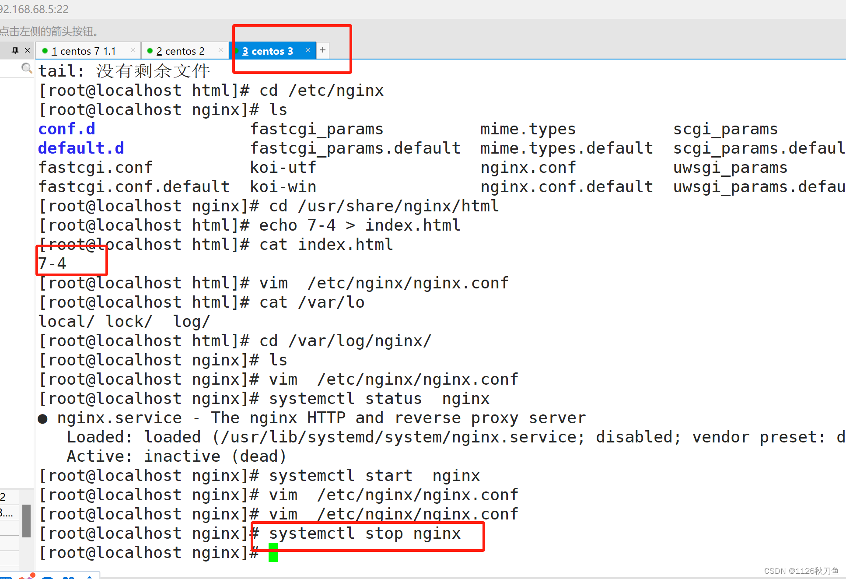Screen dimensions: 846x579
Task: Click 'uwsgi_params' file name
Action: 730,168
